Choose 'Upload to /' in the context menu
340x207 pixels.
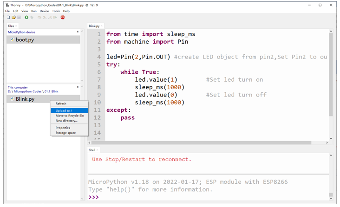coord(69,110)
